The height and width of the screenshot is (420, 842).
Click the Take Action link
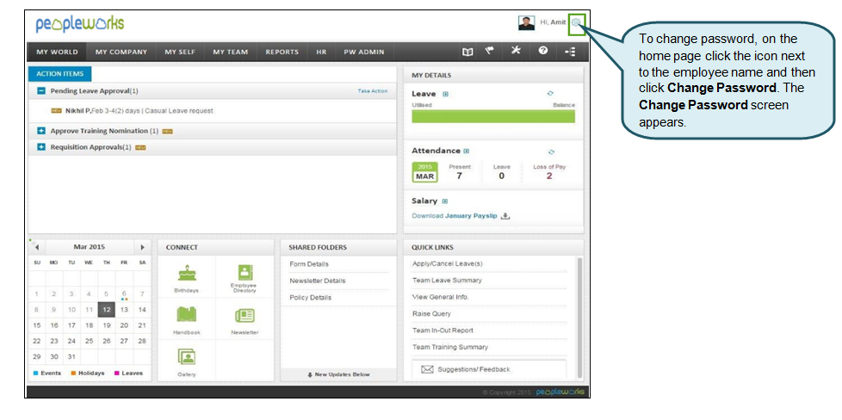point(372,90)
